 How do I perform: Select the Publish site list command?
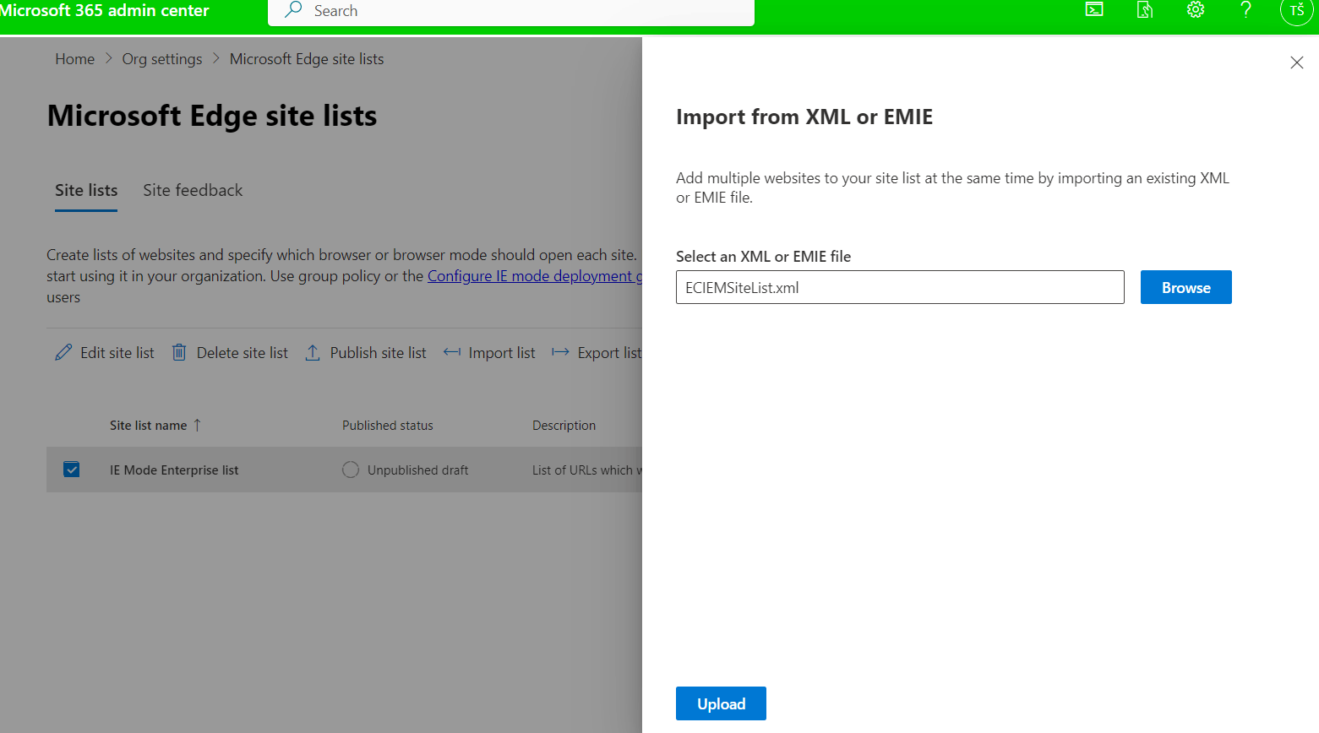(366, 353)
